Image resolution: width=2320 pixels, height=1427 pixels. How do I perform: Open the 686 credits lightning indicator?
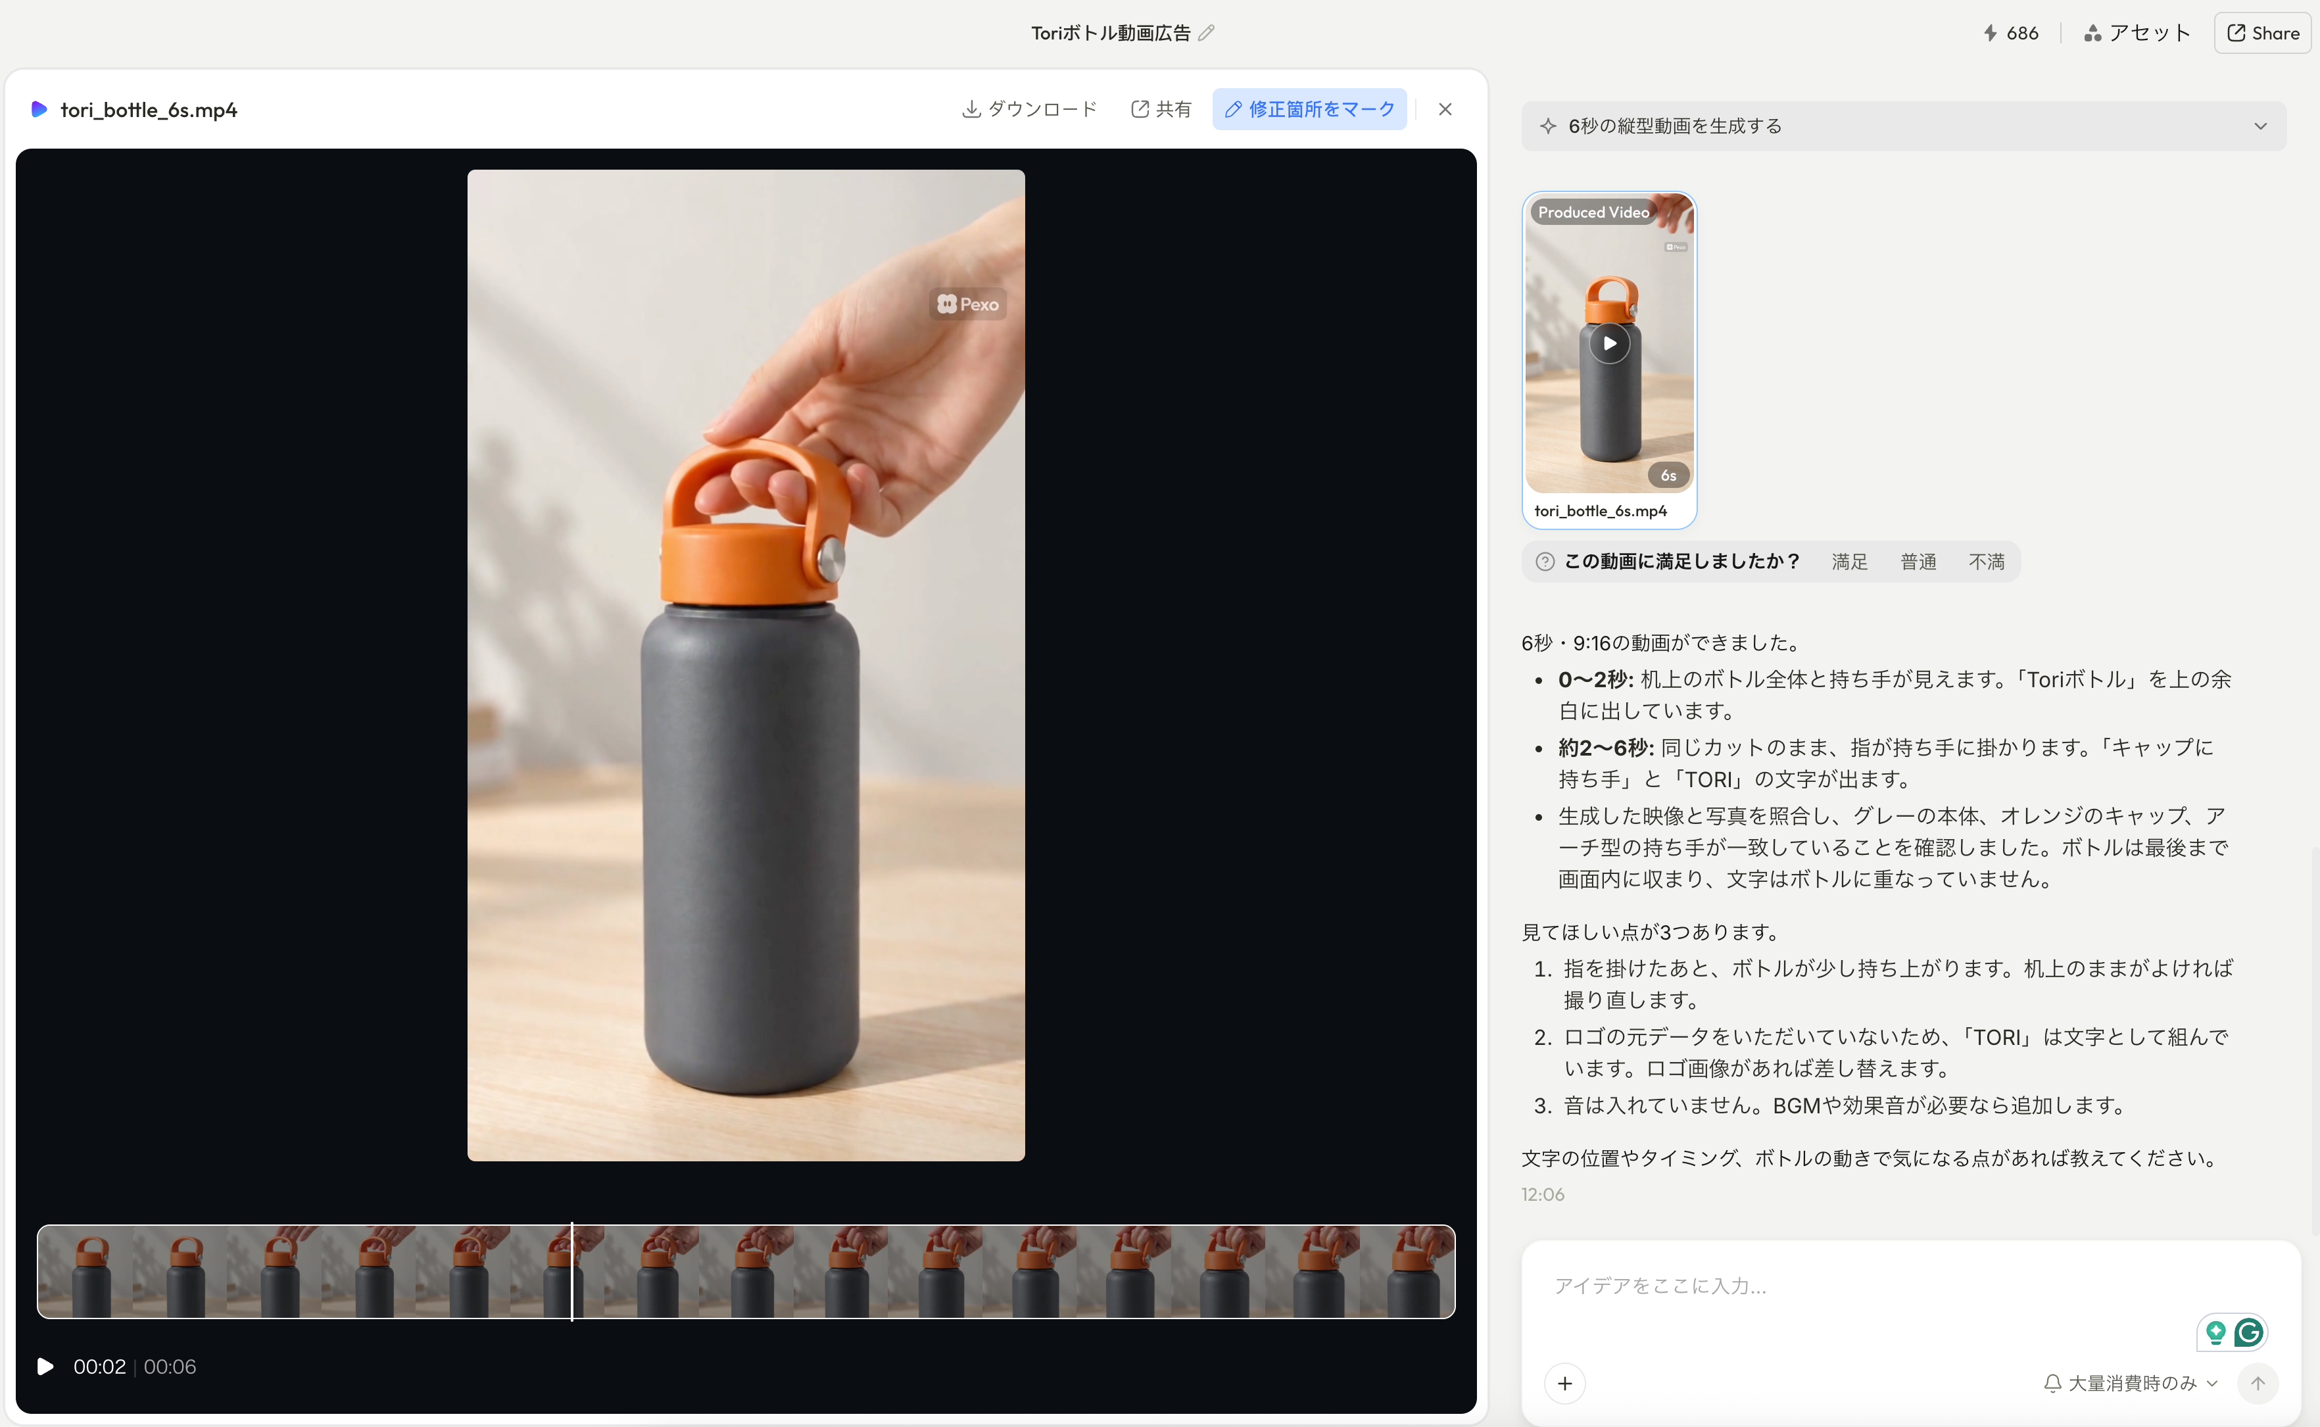point(2010,33)
